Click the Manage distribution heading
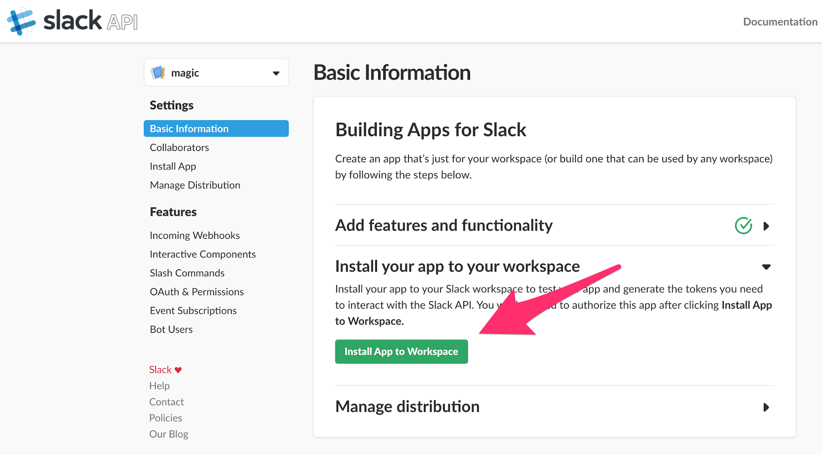This screenshot has height=455, width=822. [407, 407]
